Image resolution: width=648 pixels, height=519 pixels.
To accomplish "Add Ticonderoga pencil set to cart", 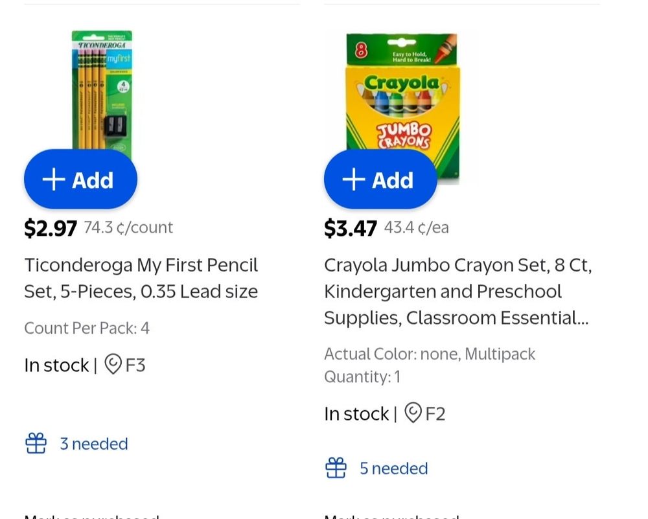I will (x=80, y=179).
